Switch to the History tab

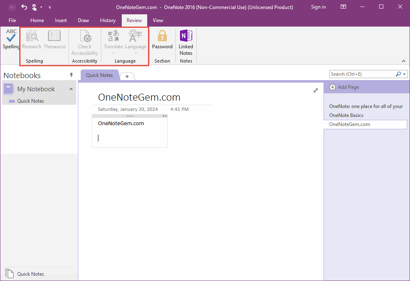pos(108,20)
